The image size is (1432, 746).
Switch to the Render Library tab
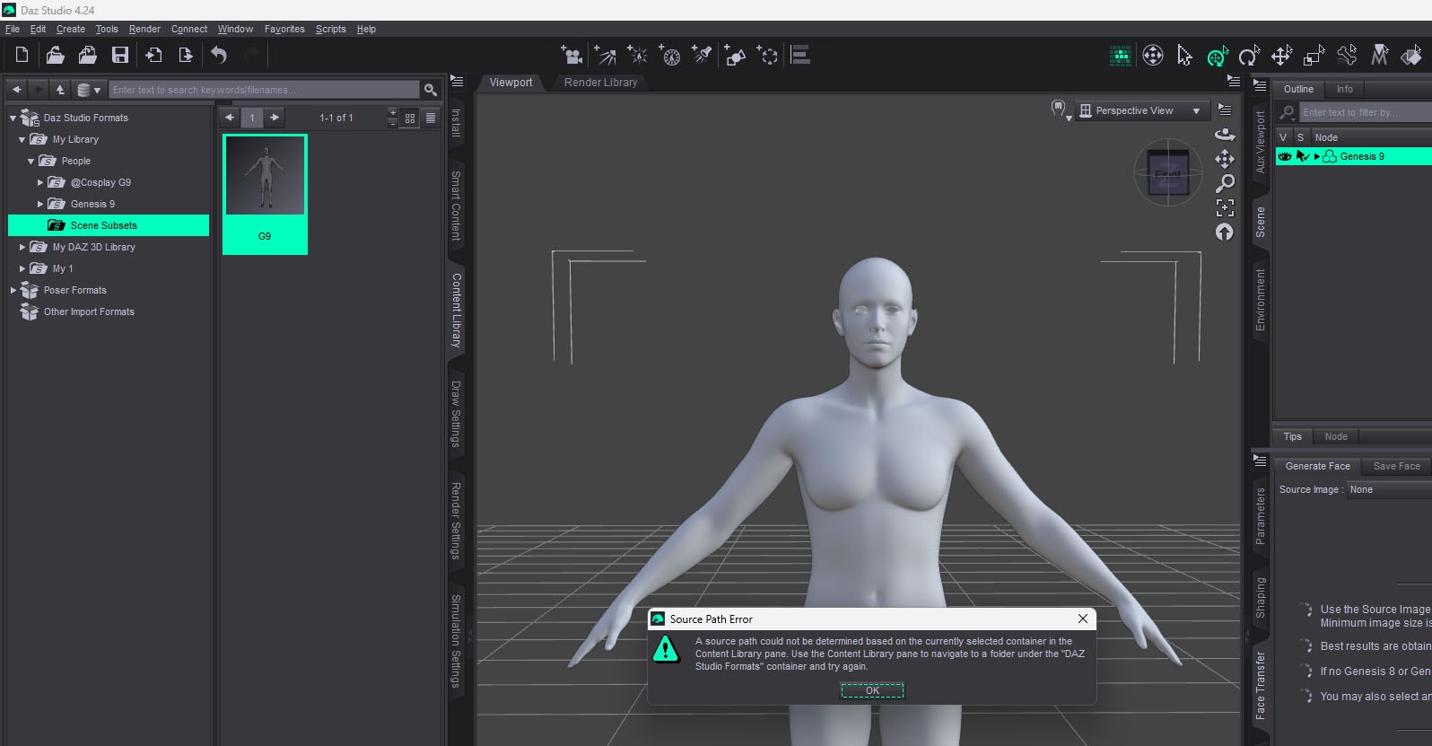click(600, 83)
